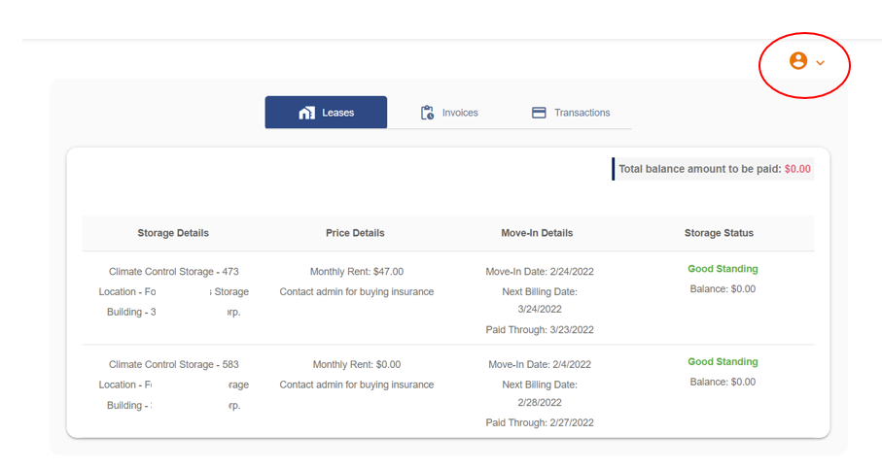
Task: Click Monthly Rent: $0.00
Action: click(357, 365)
